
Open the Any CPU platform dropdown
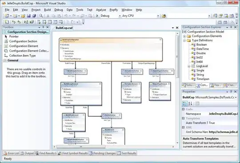tap(158, 16)
